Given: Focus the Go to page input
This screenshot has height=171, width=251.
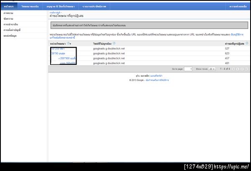Looking at the screenshot, I should coord(188,69).
